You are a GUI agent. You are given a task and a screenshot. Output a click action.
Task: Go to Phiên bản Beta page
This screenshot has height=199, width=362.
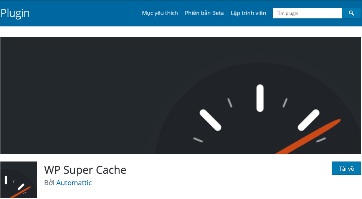tap(204, 13)
